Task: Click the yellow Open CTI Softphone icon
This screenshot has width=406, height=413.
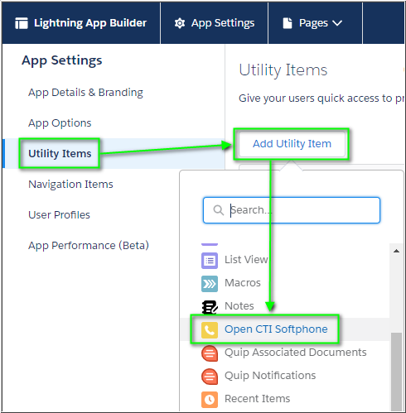Action: pyautogui.click(x=210, y=330)
